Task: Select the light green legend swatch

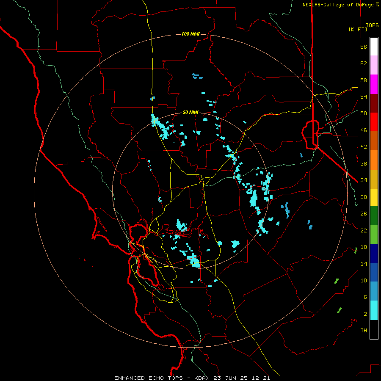Action: click(374, 235)
